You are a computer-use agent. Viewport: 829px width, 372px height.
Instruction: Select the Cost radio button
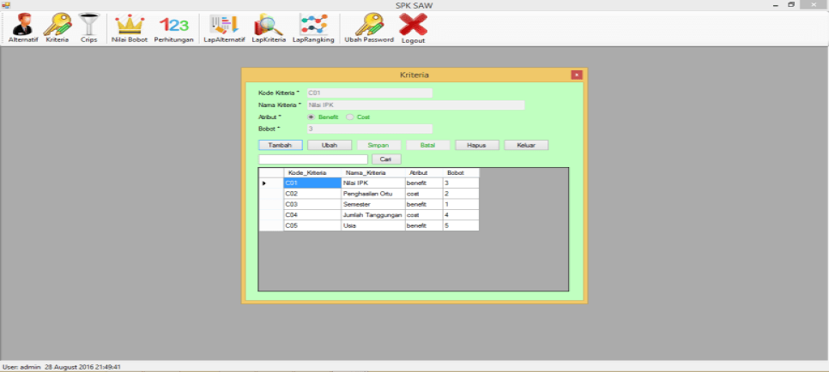click(350, 117)
